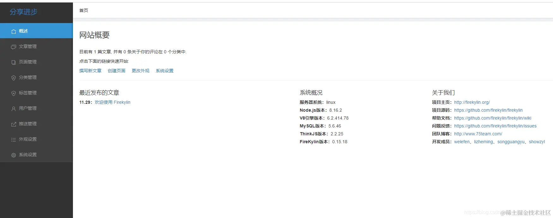Image resolution: width=553 pixels, height=218 pixels.
Task: Click the 分享进步 site title
Action: click(x=24, y=12)
